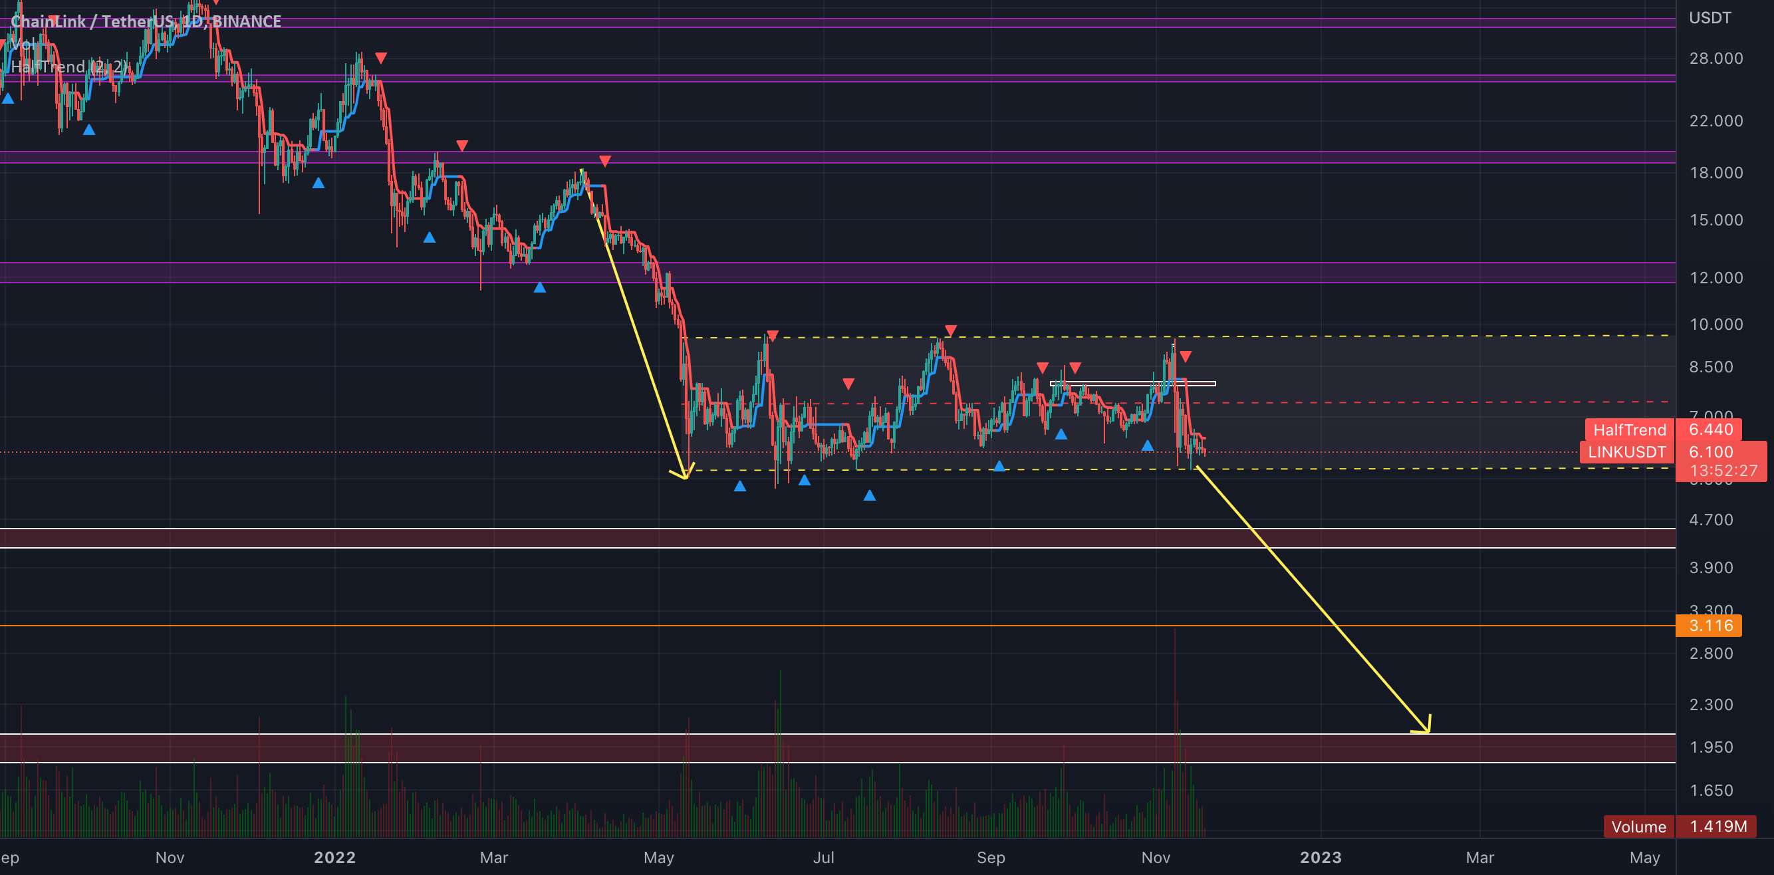Click the Mar label between 2022 and May
The width and height of the screenshot is (1774, 875).
click(494, 858)
